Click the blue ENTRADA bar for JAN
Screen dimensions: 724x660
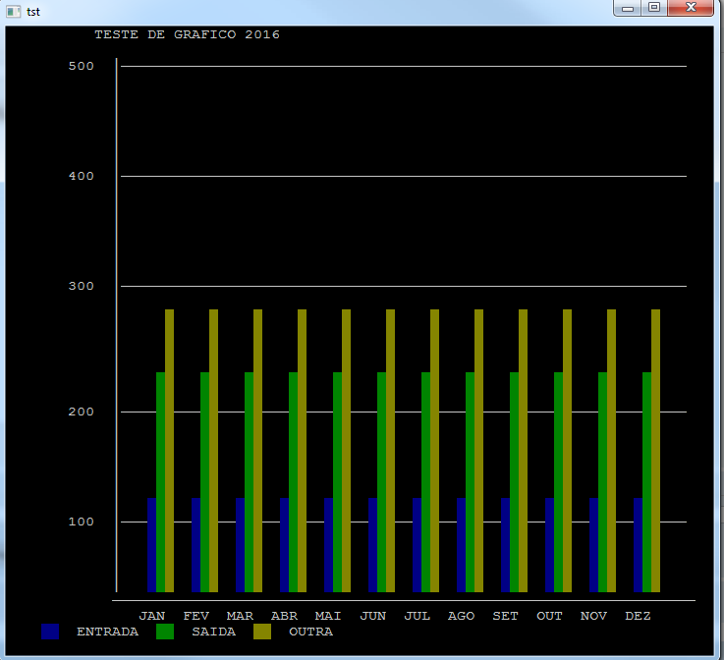(x=151, y=545)
